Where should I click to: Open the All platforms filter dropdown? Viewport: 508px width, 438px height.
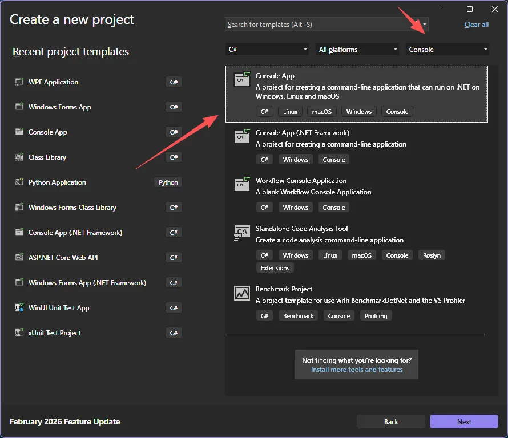click(357, 49)
